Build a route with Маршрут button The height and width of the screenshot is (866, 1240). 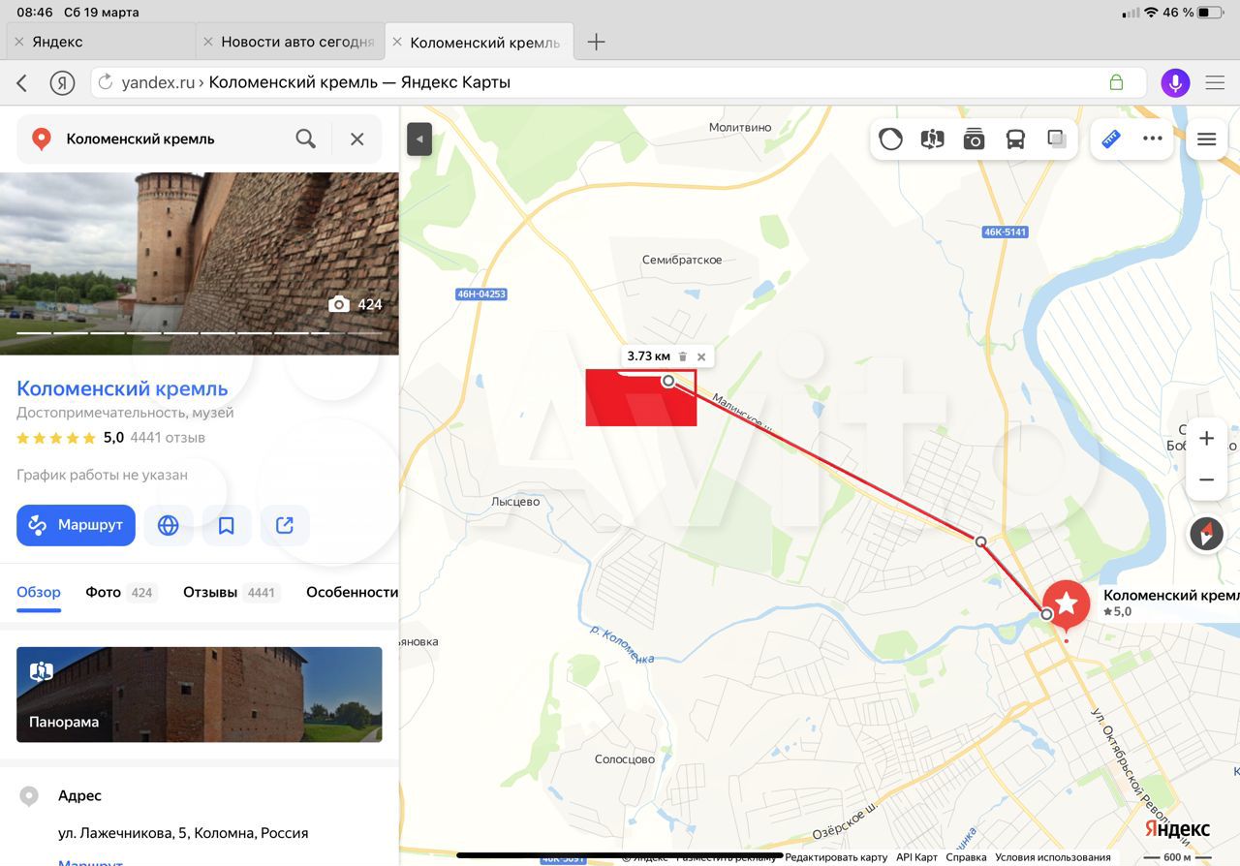[x=76, y=525]
